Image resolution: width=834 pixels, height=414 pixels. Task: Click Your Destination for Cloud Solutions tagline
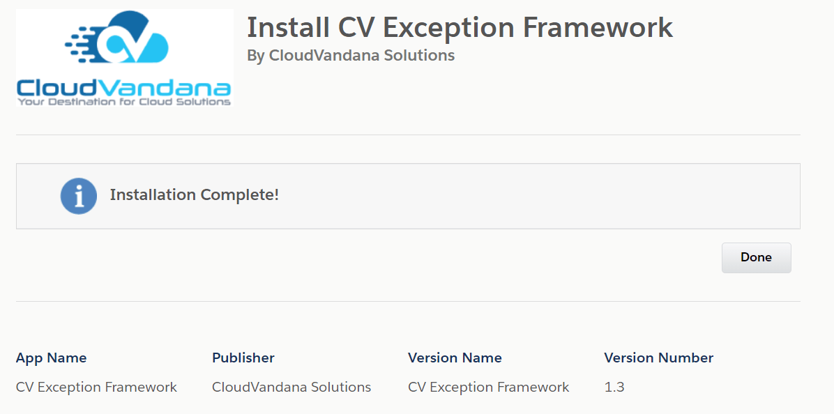click(x=124, y=101)
